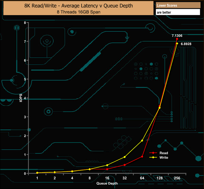The height and width of the screenshot is (189, 204).
Task: Click the yellow Write data point at queue depth 256
Action: point(177,43)
